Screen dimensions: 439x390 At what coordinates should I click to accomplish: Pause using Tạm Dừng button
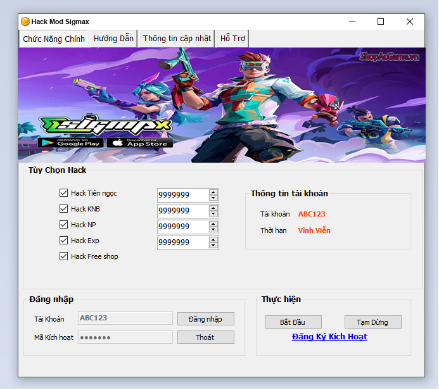click(372, 322)
